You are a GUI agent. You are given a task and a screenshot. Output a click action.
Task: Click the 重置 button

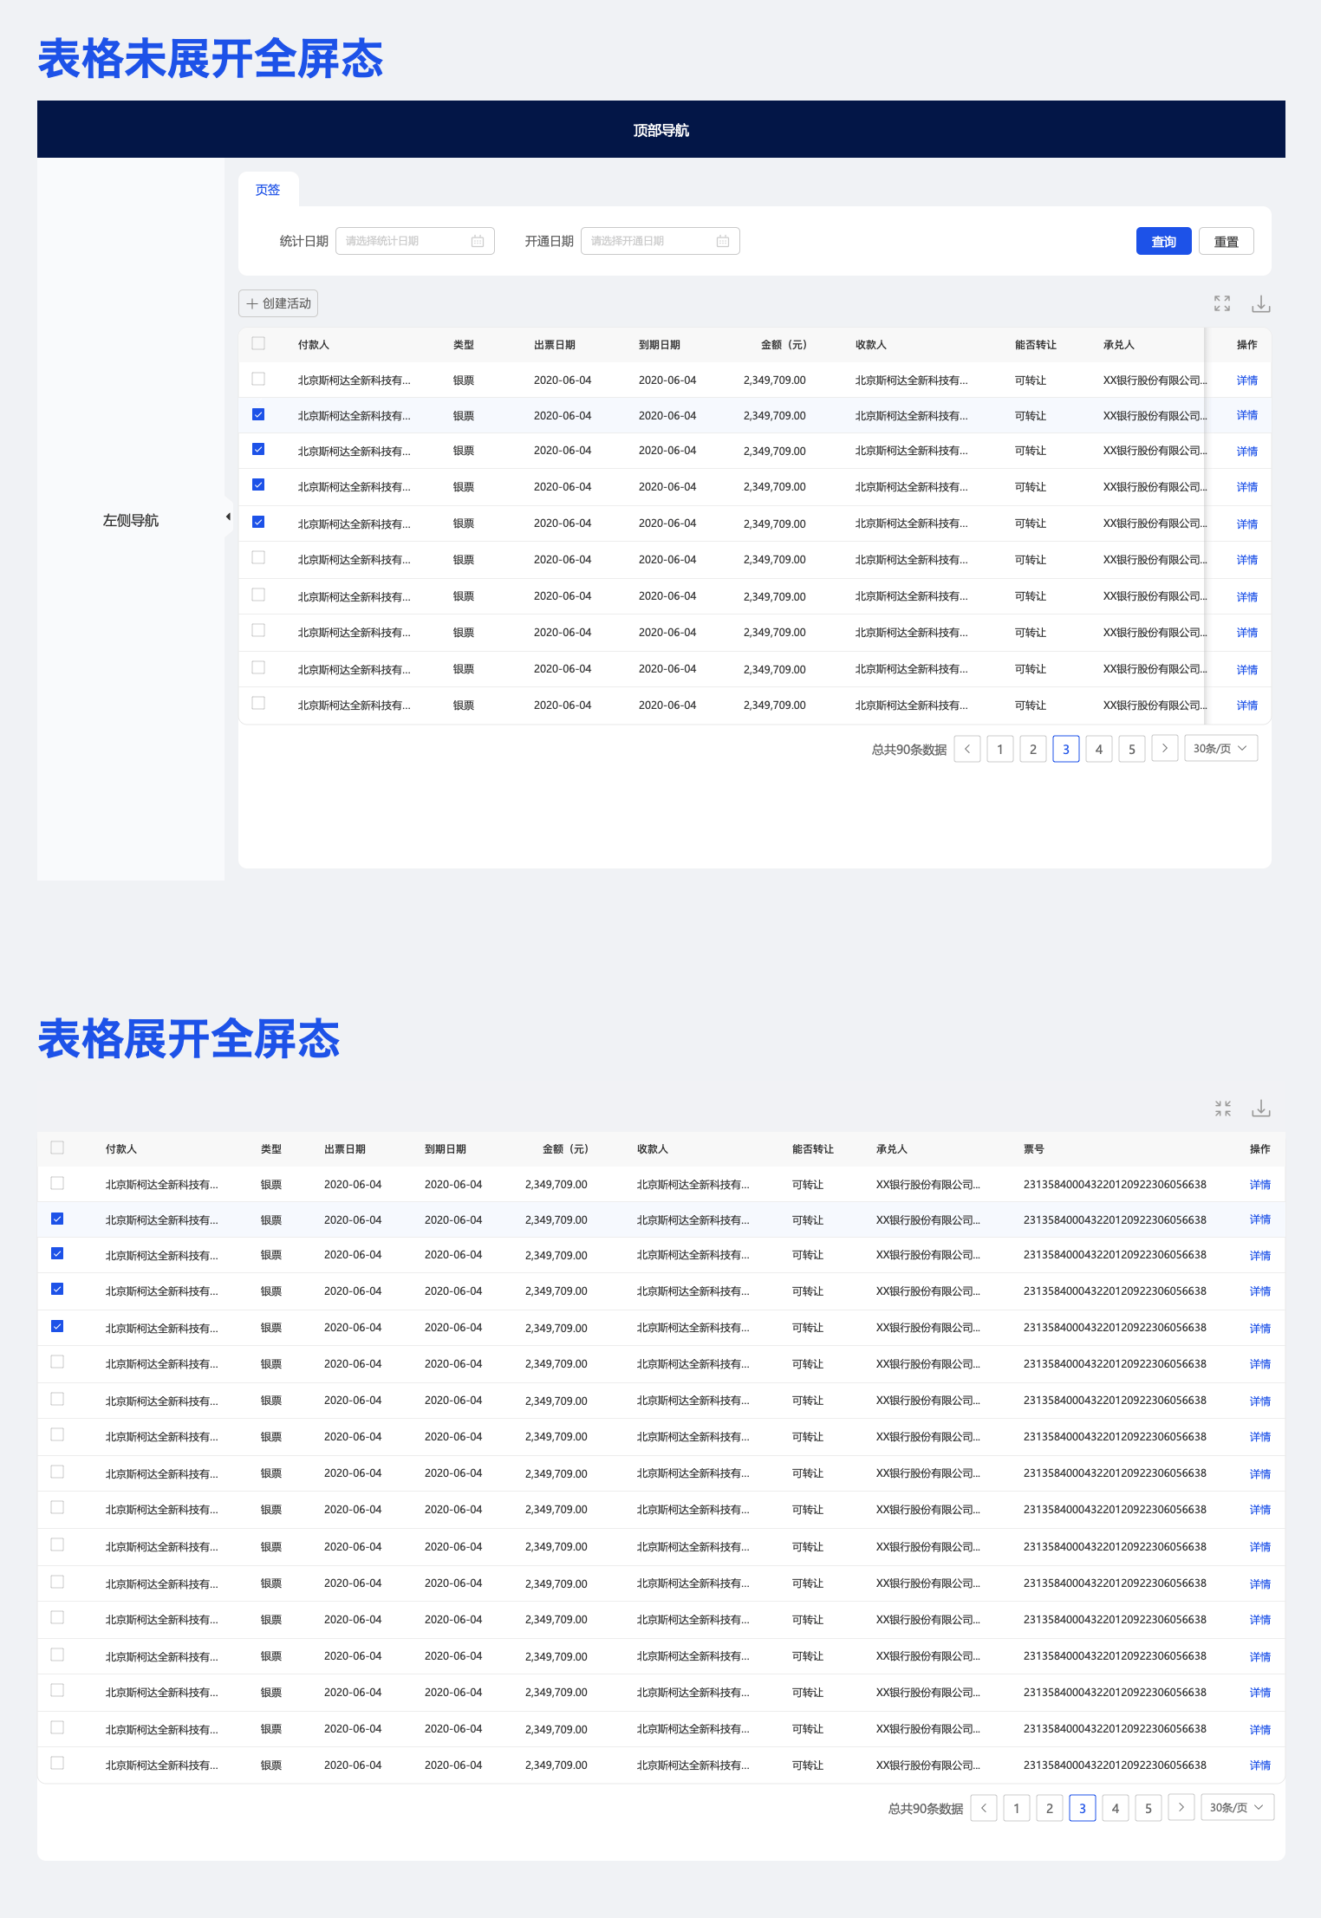point(1227,242)
